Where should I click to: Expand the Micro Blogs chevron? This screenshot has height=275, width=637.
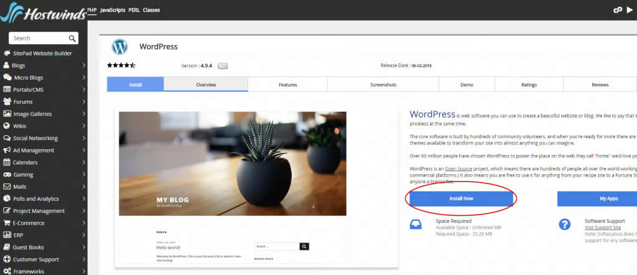click(x=83, y=77)
